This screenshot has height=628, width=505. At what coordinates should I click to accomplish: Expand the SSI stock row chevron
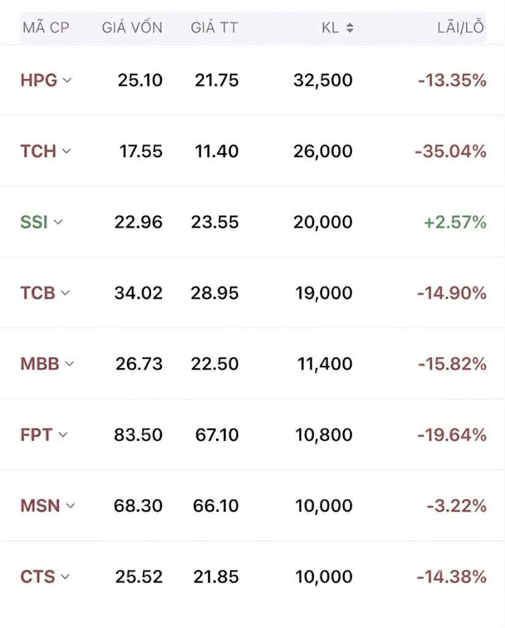58,222
